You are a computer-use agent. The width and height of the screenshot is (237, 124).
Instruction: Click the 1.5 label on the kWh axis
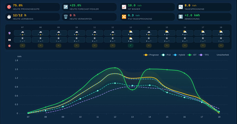tap(16, 69)
